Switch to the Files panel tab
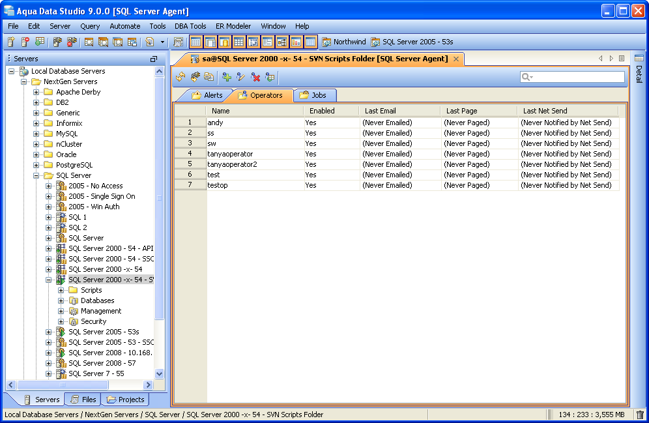 pos(84,400)
